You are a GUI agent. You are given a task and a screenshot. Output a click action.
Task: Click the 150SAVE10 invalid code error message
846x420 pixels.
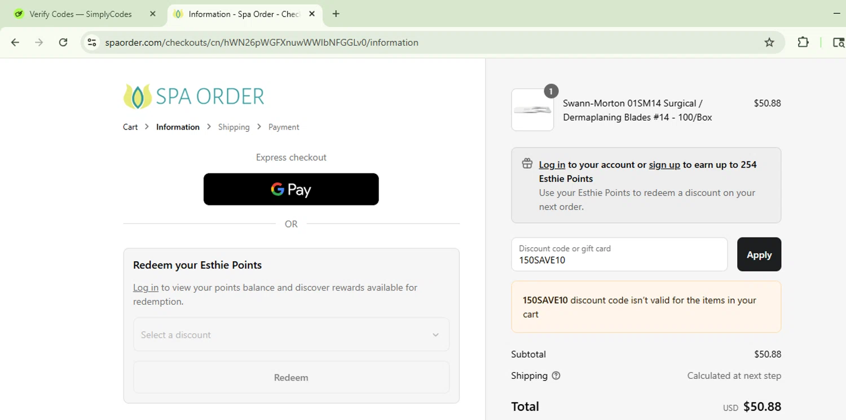646,307
